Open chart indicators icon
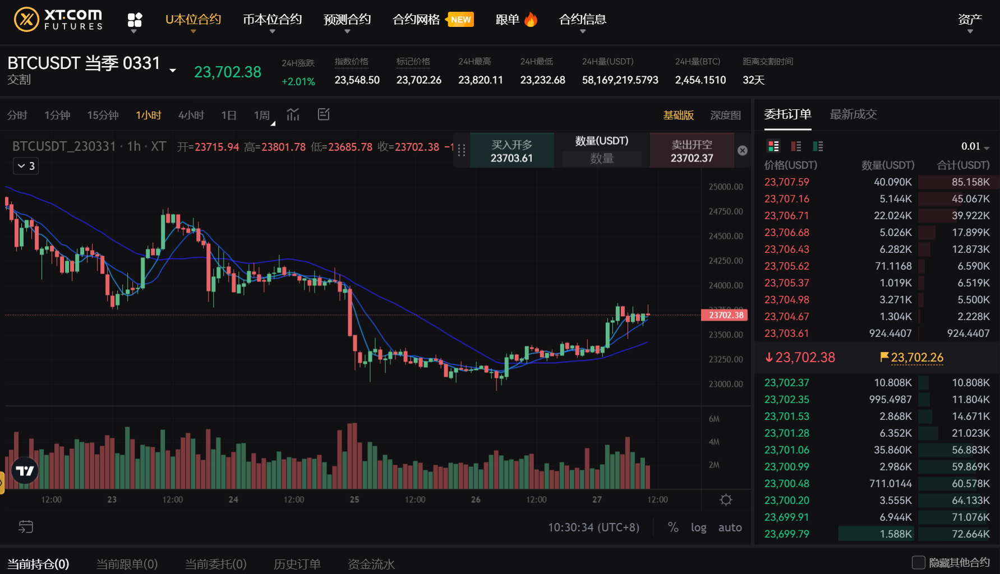 [x=293, y=114]
